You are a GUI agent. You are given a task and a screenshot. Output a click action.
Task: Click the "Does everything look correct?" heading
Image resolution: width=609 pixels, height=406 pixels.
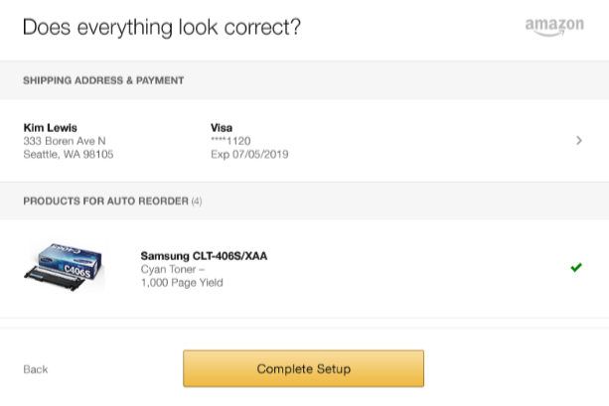pyautogui.click(x=162, y=27)
